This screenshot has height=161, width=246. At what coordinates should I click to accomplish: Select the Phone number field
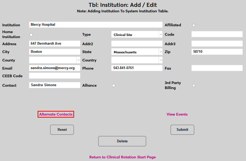(x=137, y=68)
